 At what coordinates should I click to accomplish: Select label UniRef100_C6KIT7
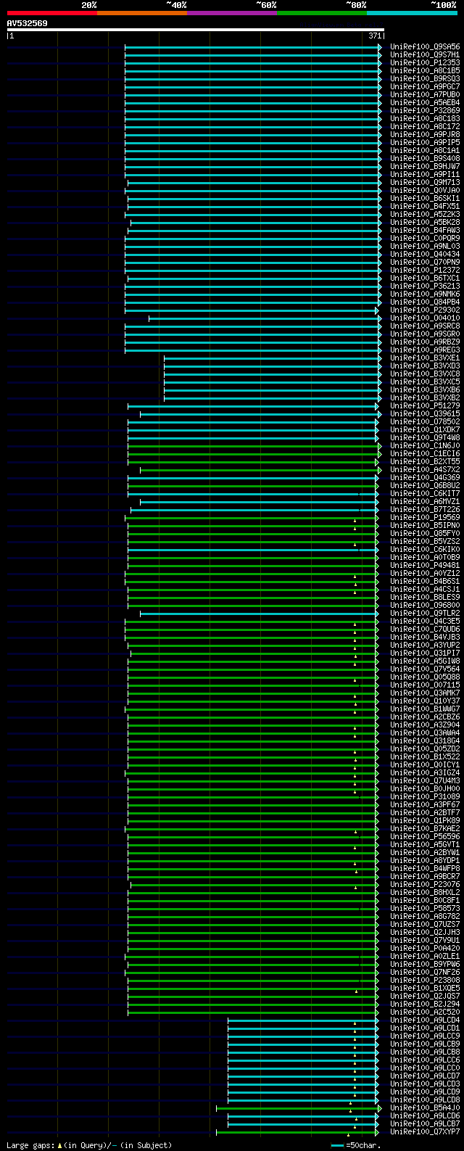[425, 493]
